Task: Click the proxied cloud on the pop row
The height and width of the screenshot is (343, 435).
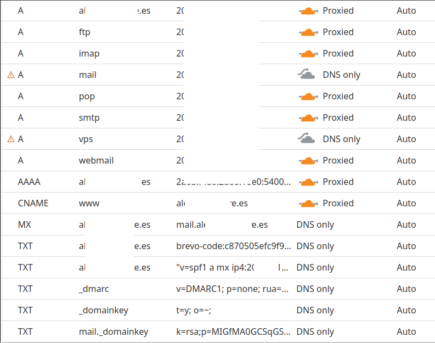Action: [x=308, y=97]
